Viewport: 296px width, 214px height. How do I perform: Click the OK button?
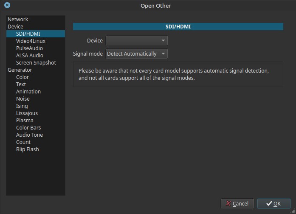273,204
